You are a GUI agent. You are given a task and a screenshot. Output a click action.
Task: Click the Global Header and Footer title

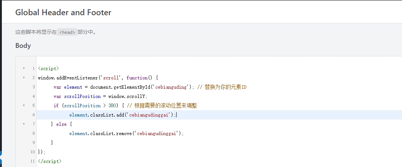coord(63,12)
